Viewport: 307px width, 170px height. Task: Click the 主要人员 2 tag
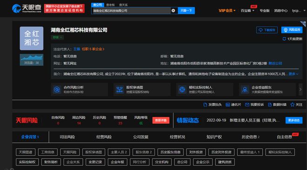pyautogui.click(x=119, y=152)
